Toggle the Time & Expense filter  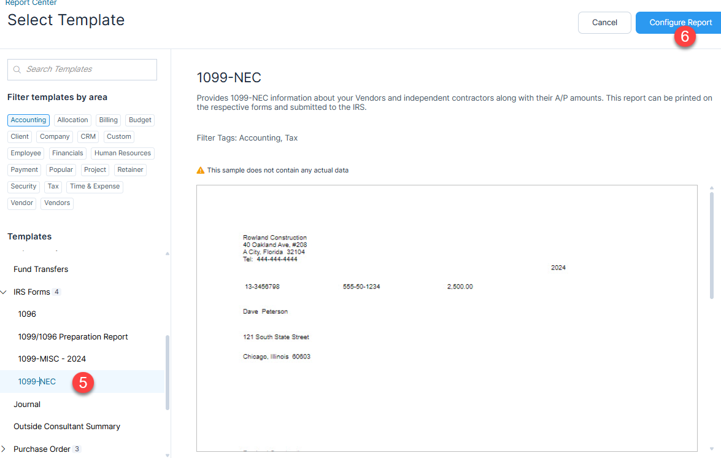pos(94,186)
